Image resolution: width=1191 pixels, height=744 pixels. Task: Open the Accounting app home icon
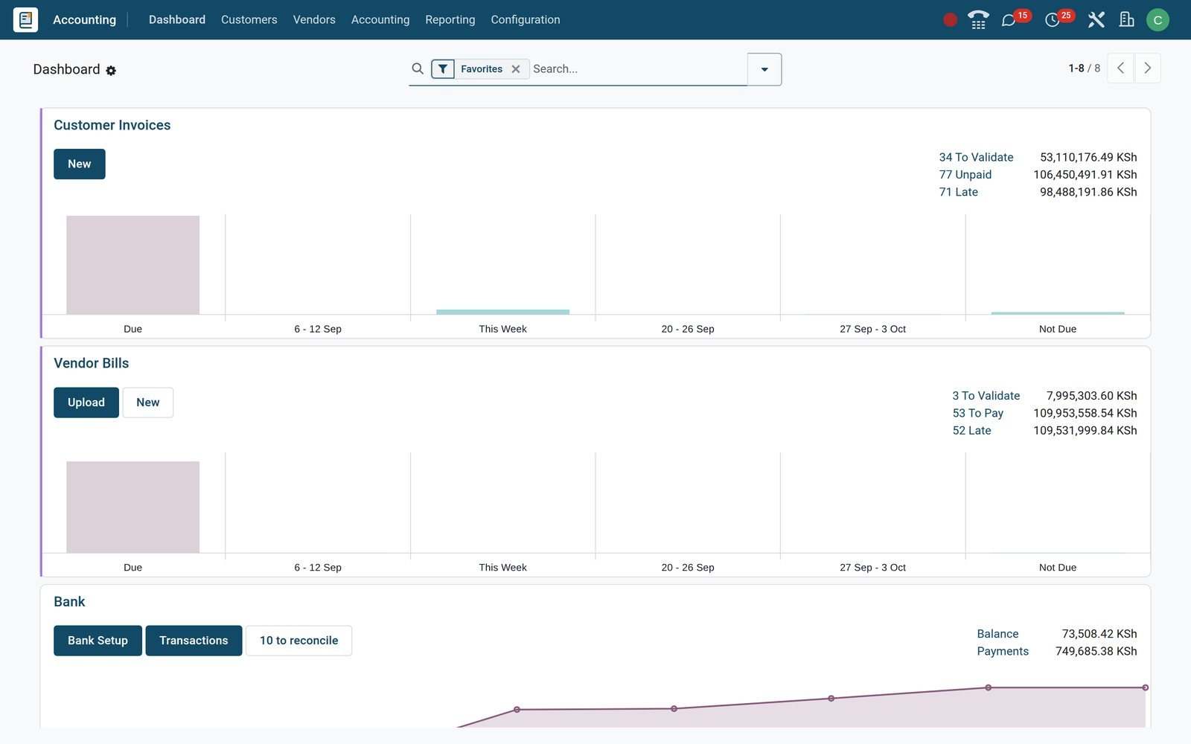tap(25, 19)
